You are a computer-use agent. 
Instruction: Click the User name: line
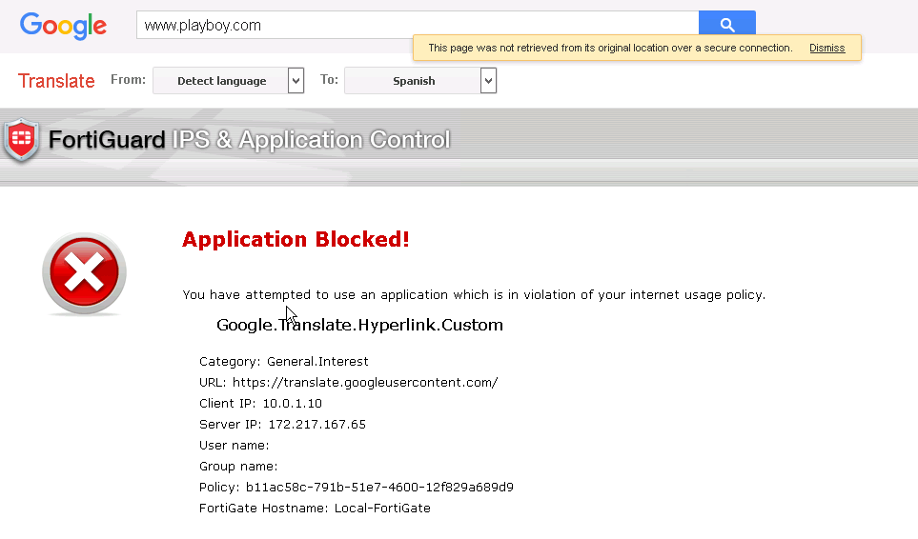[235, 446]
